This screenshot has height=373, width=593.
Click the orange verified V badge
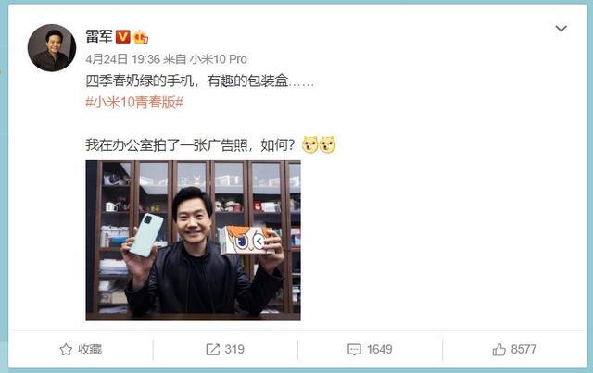(x=122, y=37)
